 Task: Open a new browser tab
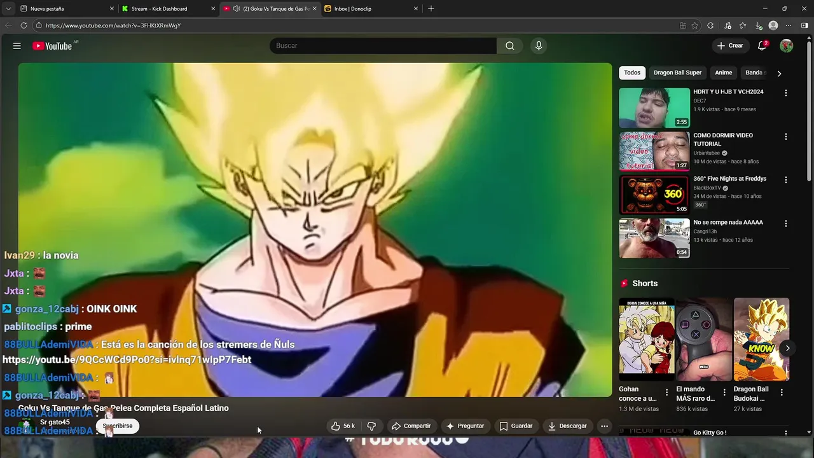pyautogui.click(x=431, y=8)
